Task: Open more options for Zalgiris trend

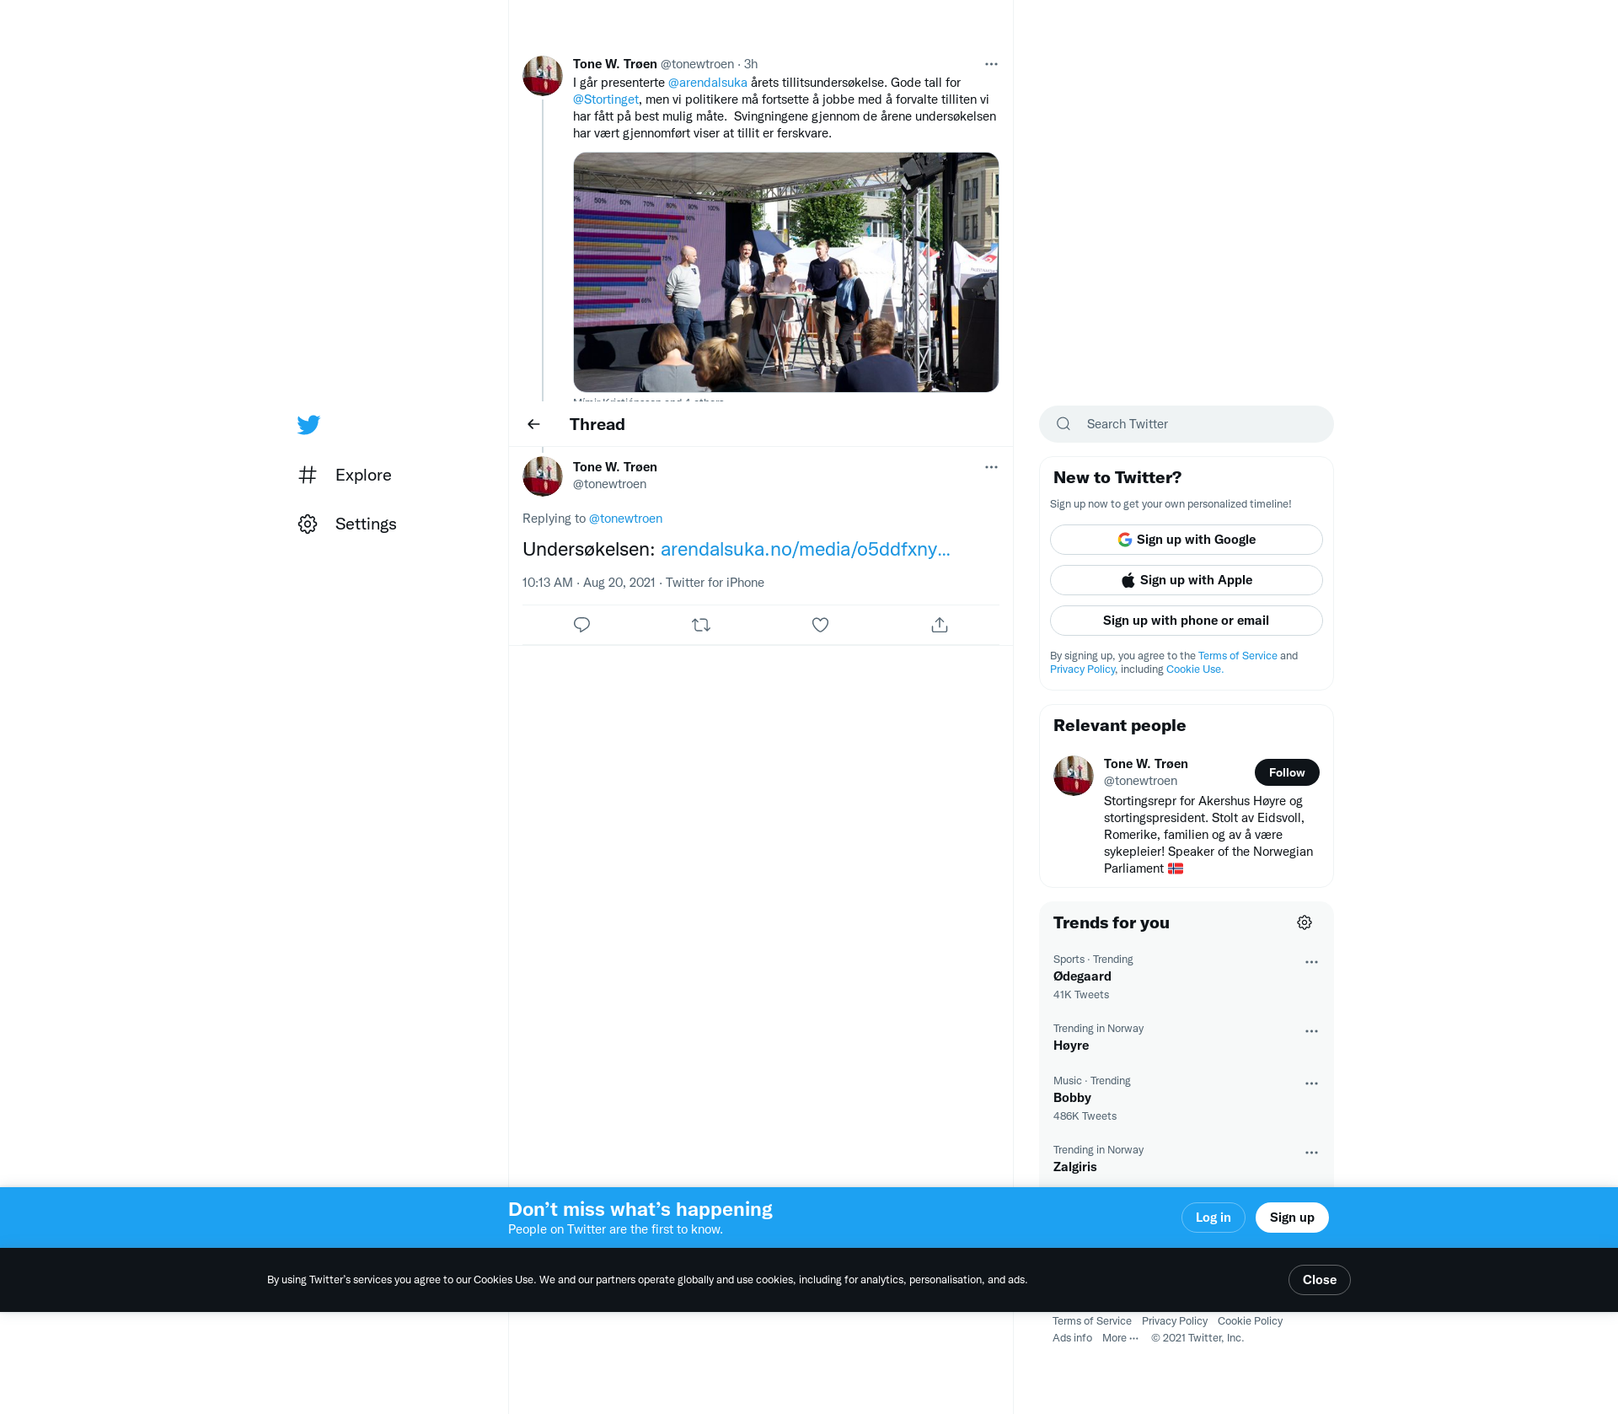Action: (1311, 1153)
